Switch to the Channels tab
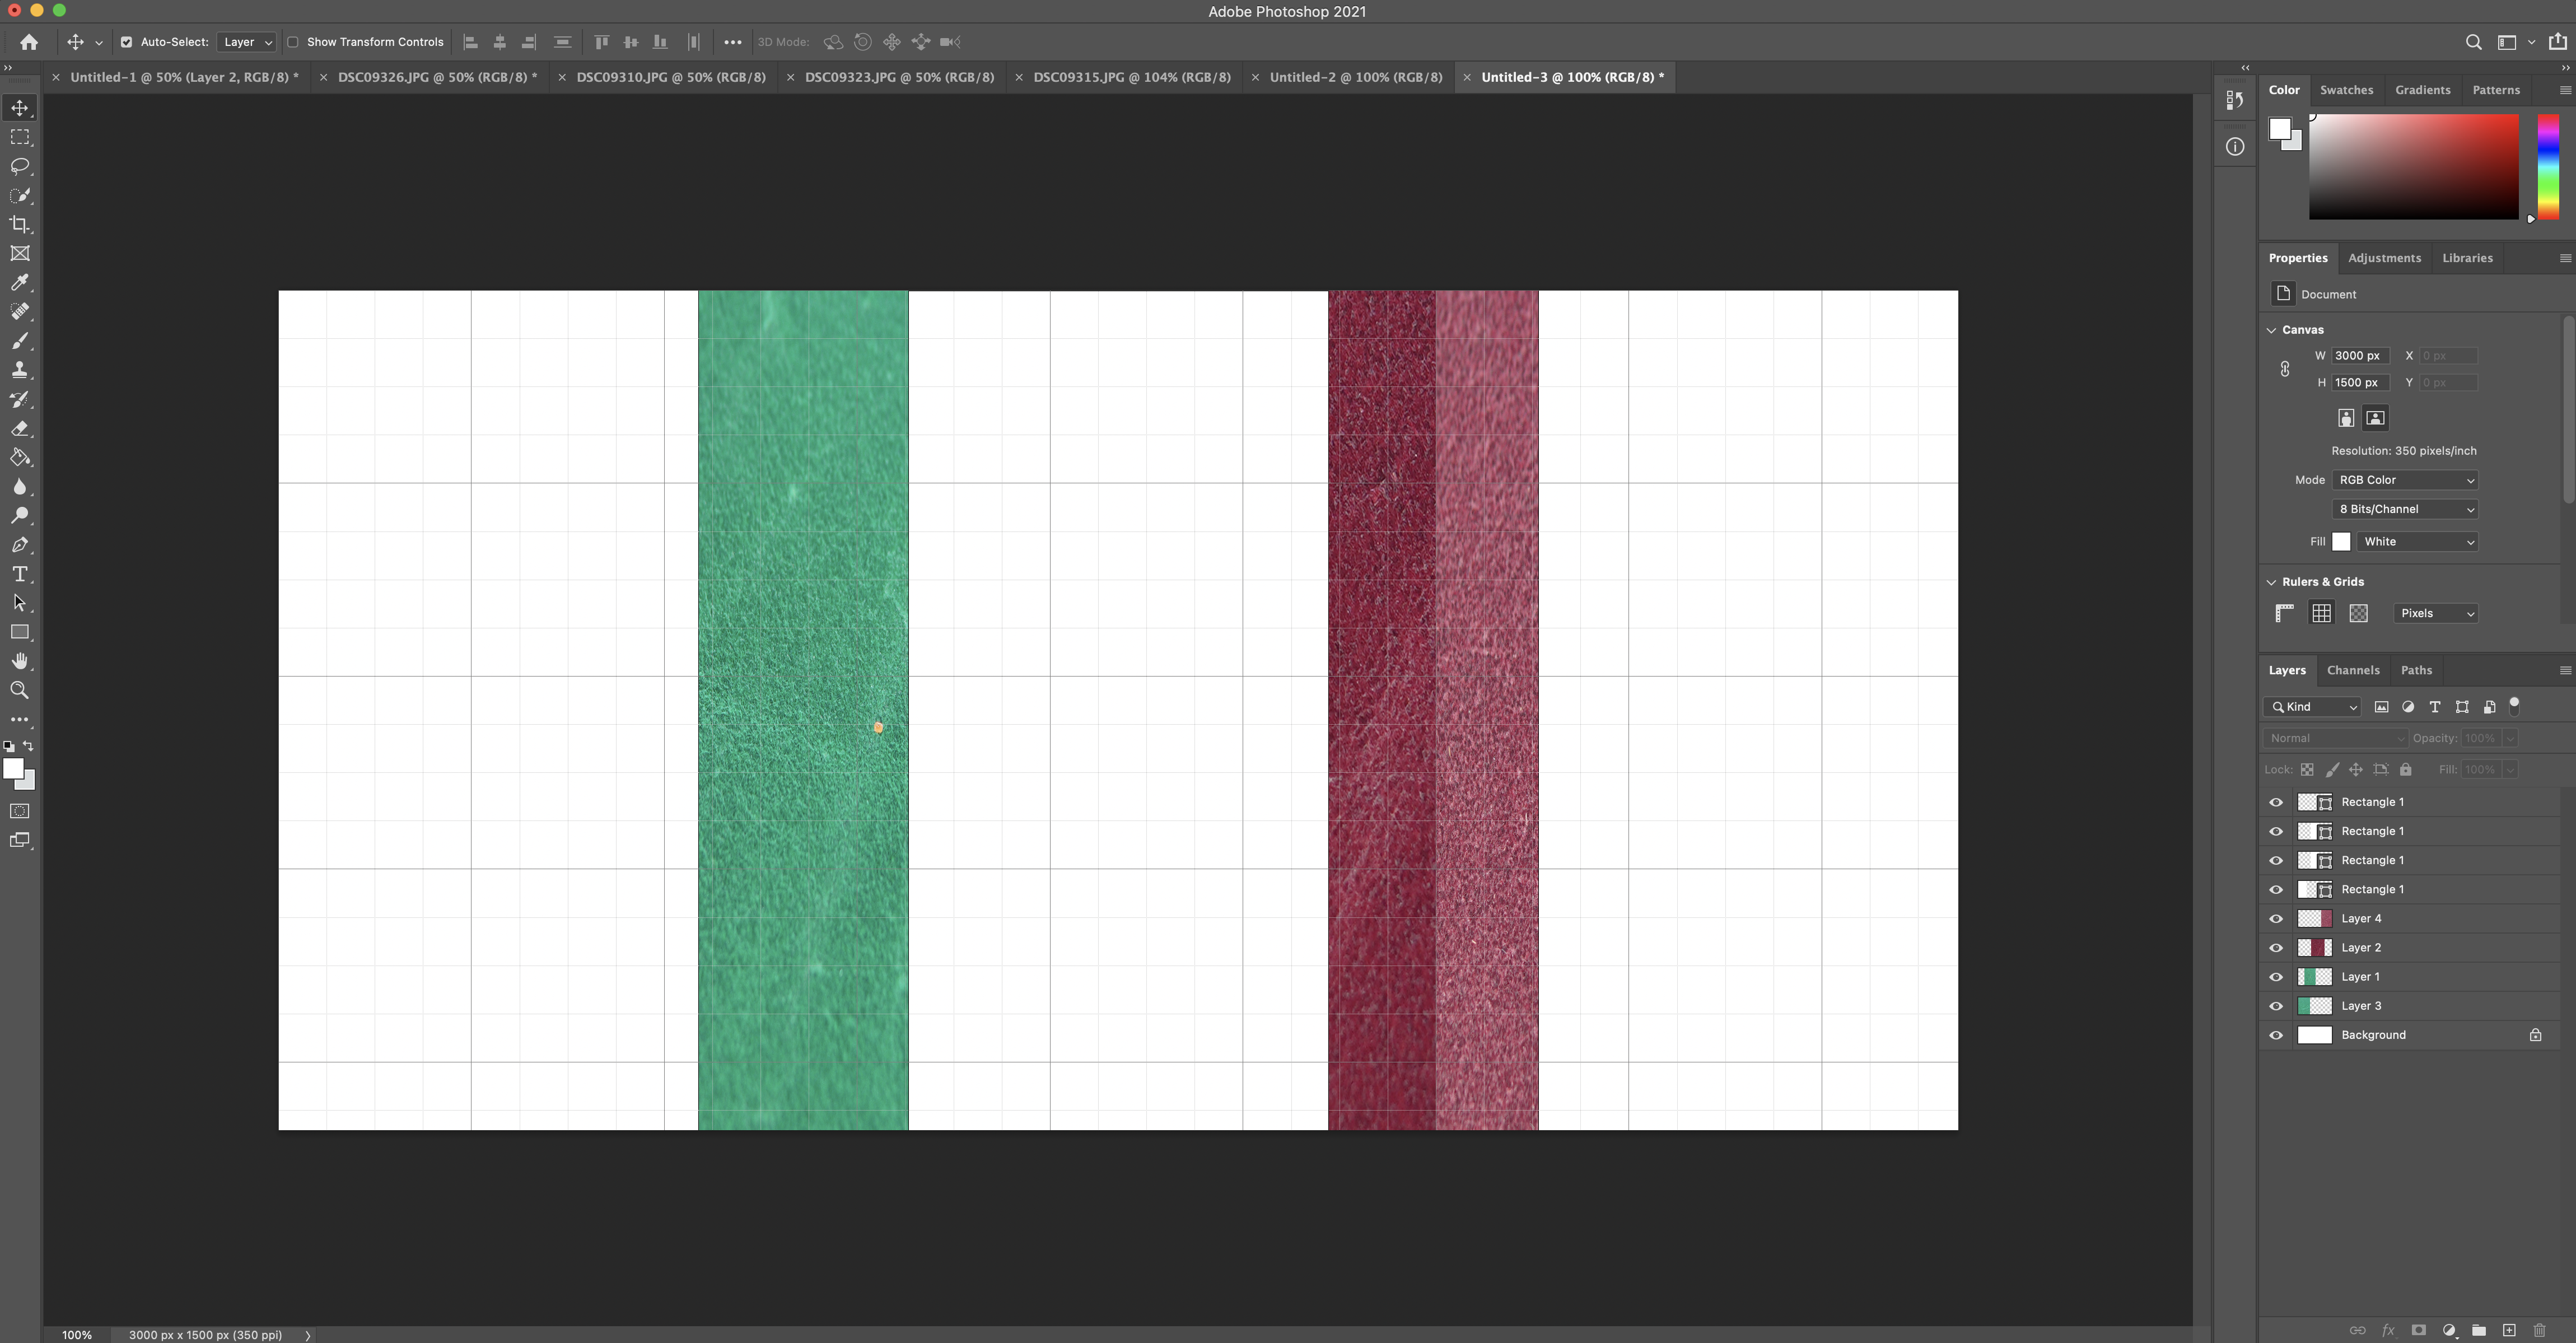Viewport: 2576px width, 1343px height. click(x=2352, y=670)
